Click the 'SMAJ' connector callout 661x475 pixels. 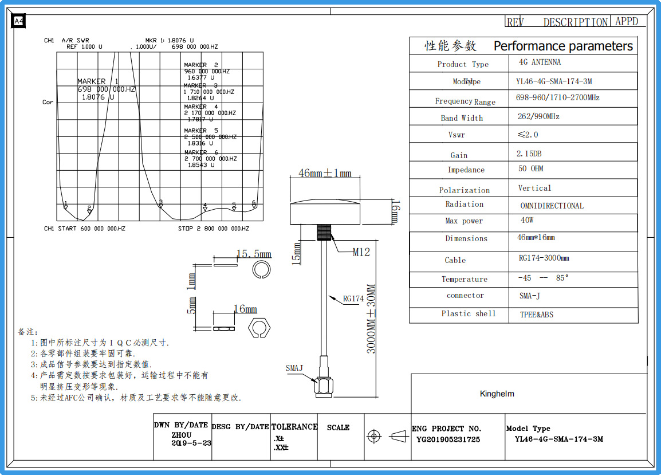click(x=294, y=368)
